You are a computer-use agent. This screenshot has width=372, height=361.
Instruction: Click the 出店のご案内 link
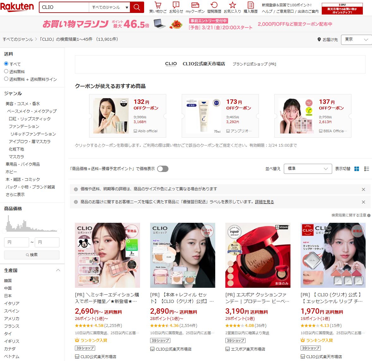click(308, 11)
